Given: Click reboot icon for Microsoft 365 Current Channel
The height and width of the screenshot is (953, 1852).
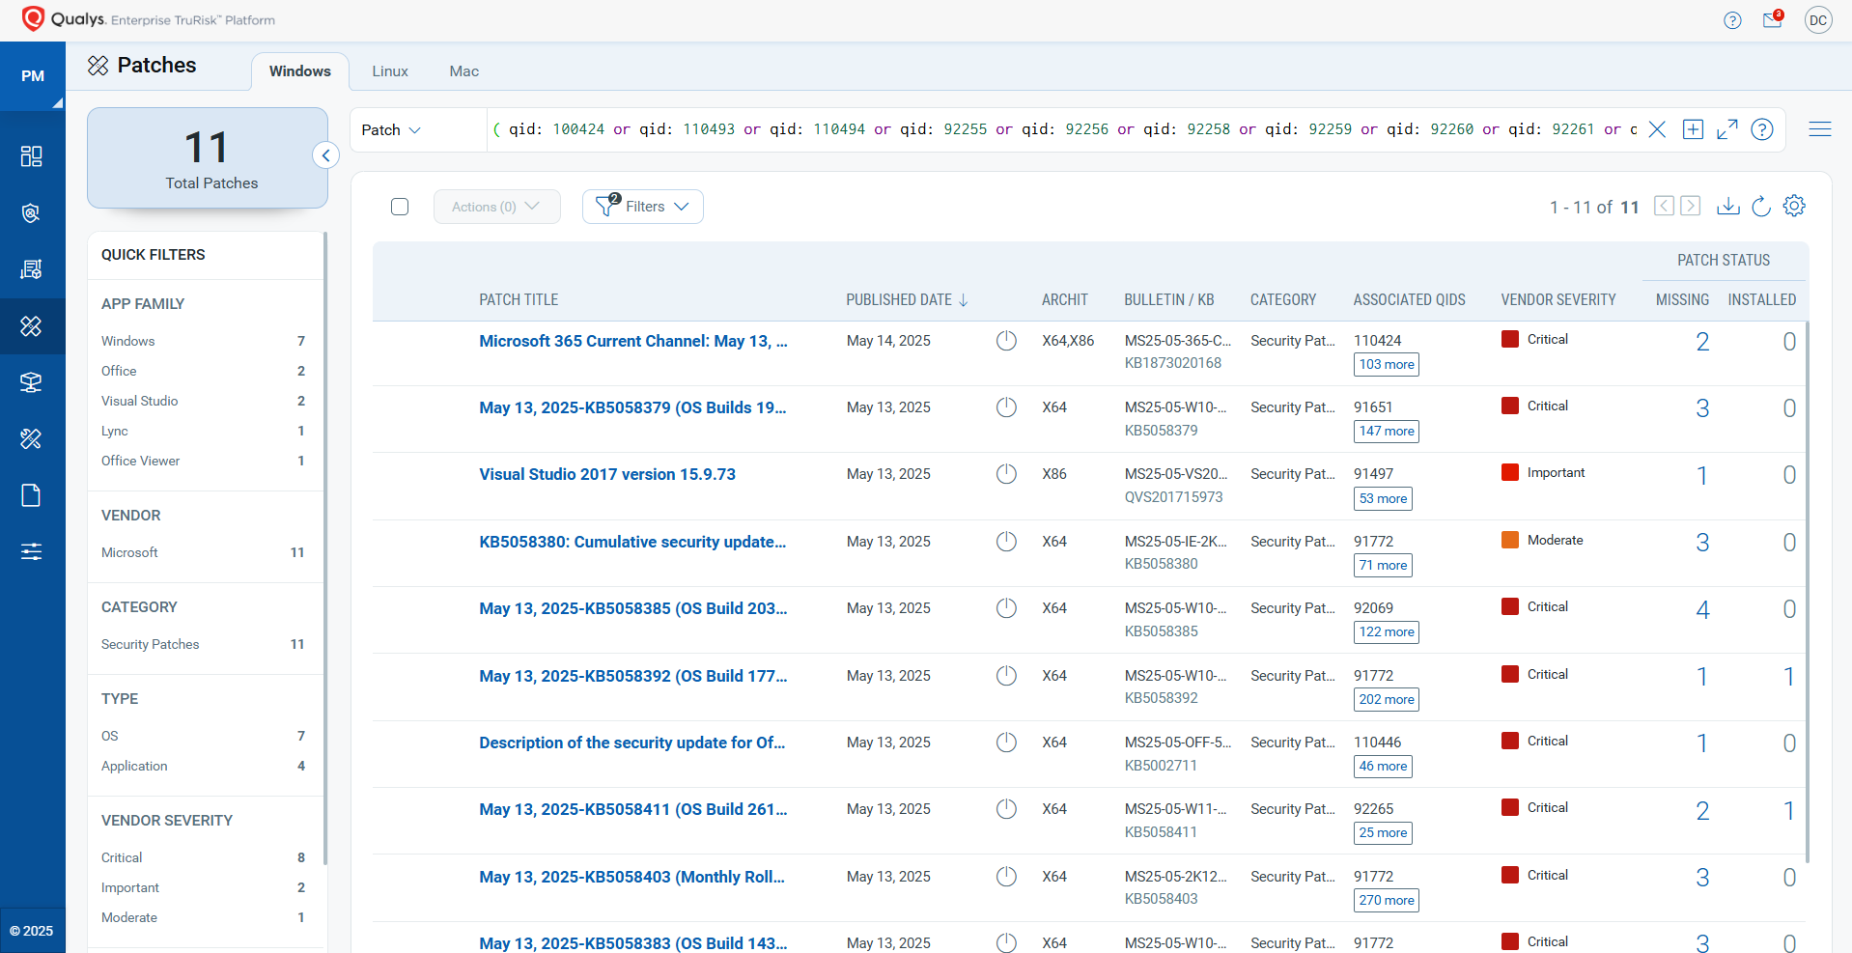Looking at the screenshot, I should [1006, 341].
